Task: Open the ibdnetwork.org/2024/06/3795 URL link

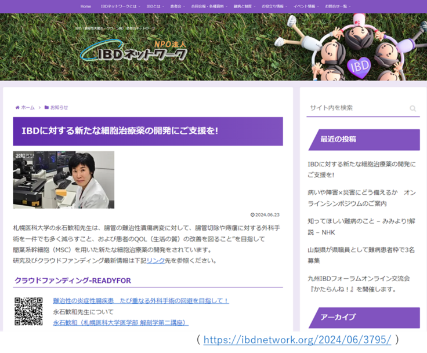Action: point(297,340)
